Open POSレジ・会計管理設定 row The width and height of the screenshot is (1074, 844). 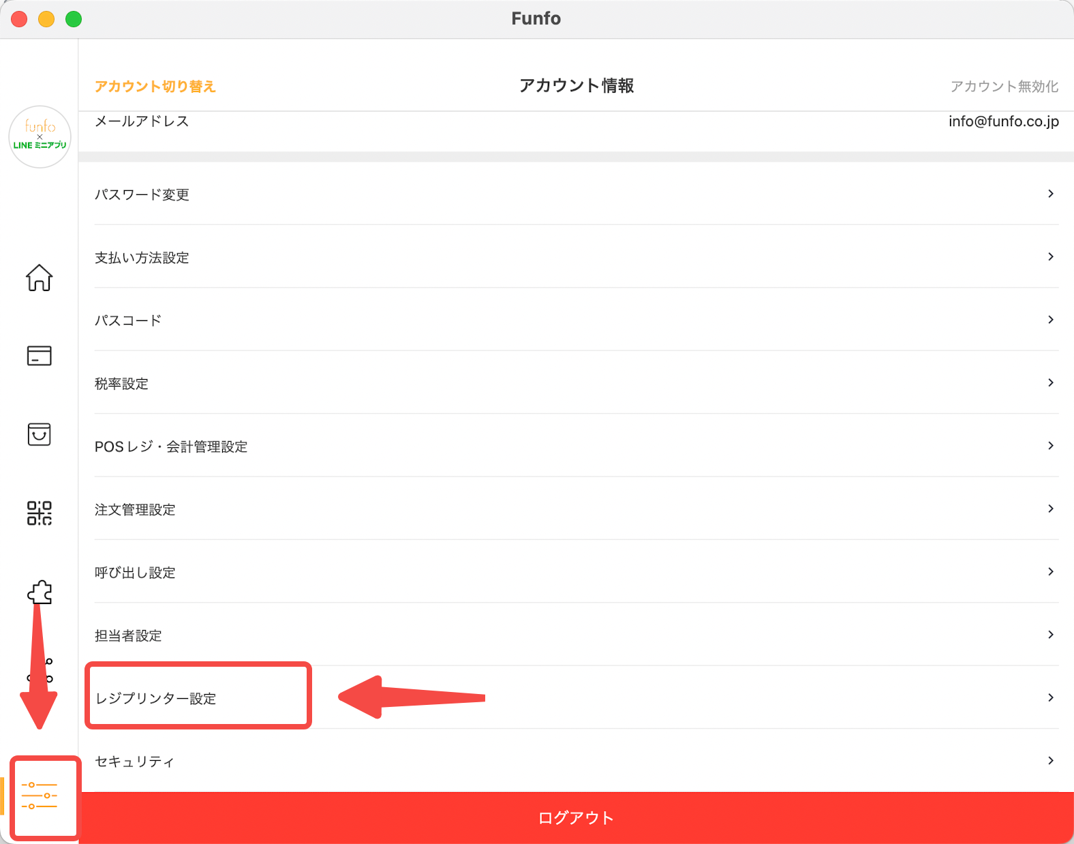171,447
